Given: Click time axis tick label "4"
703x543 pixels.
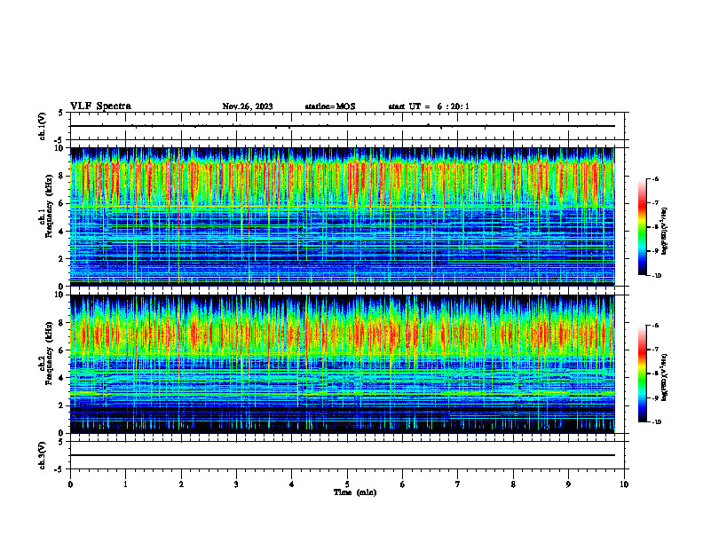Looking at the screenshot, I should [x=292, y=484].
